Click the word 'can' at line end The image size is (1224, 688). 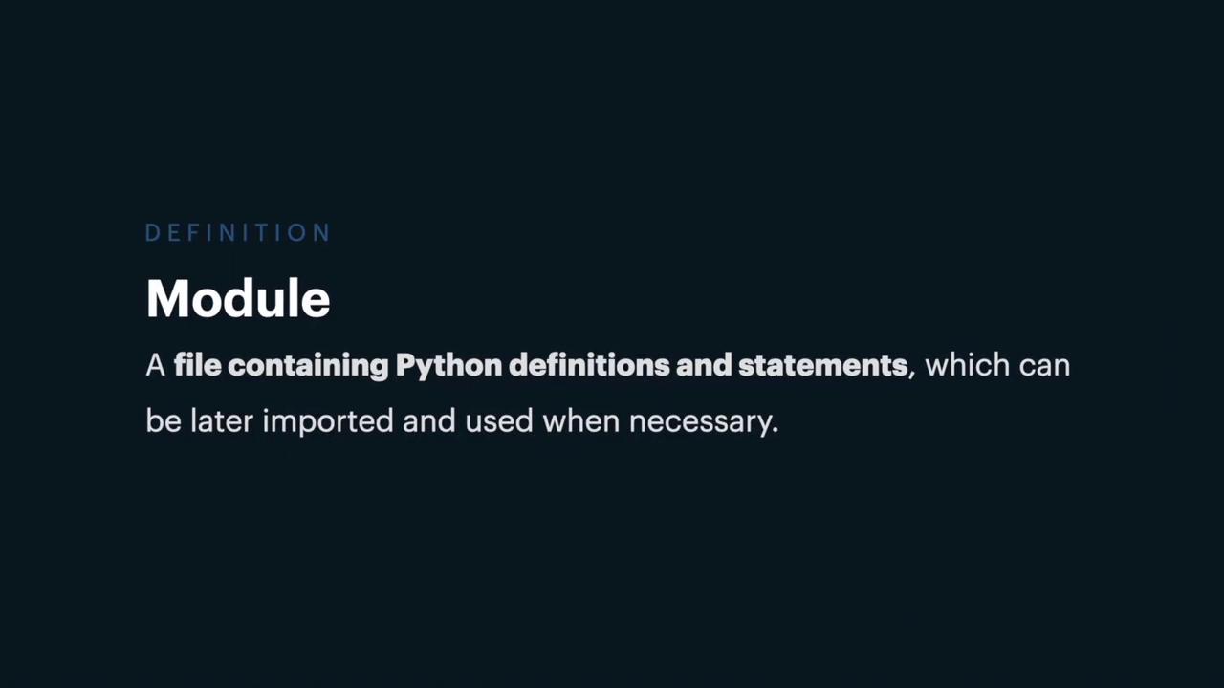(x=1043, y=365)
